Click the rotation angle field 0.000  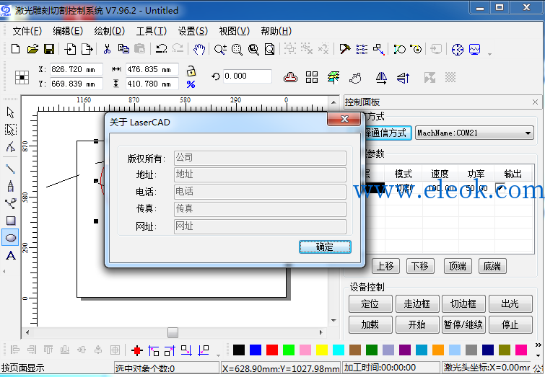click(247, 76)
